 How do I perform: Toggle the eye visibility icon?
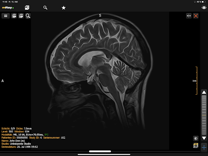pyautogui.click(x=204, y=8)
